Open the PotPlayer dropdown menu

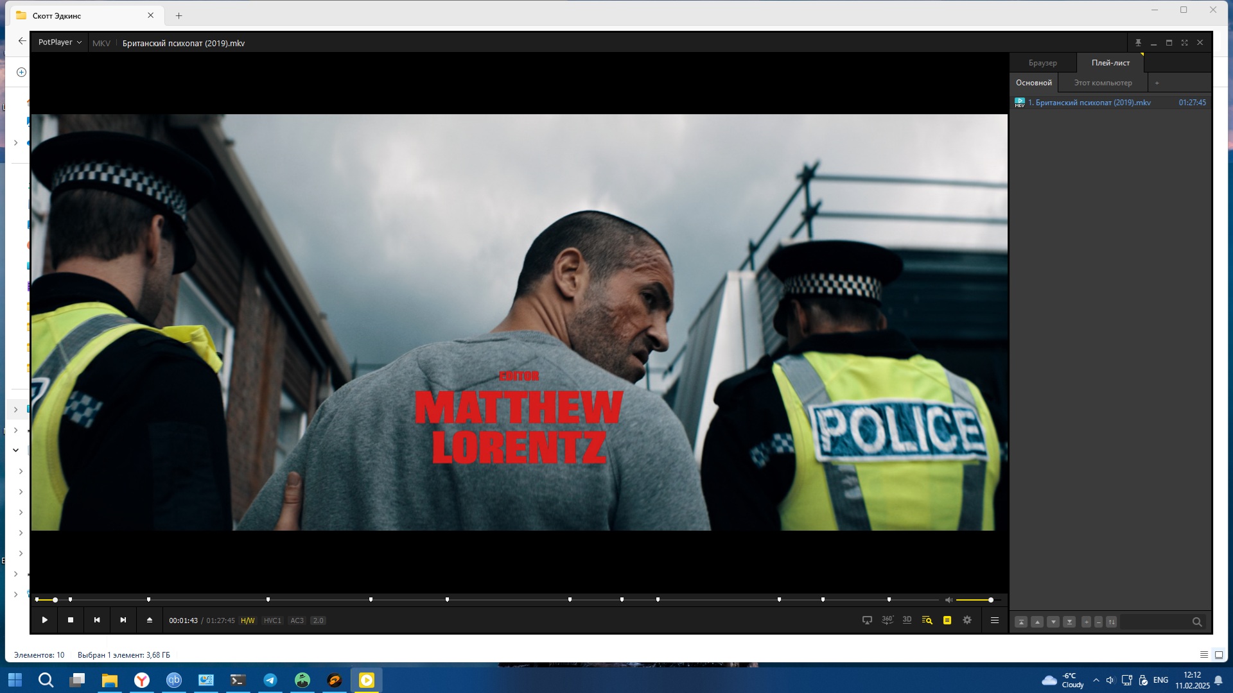60,42
